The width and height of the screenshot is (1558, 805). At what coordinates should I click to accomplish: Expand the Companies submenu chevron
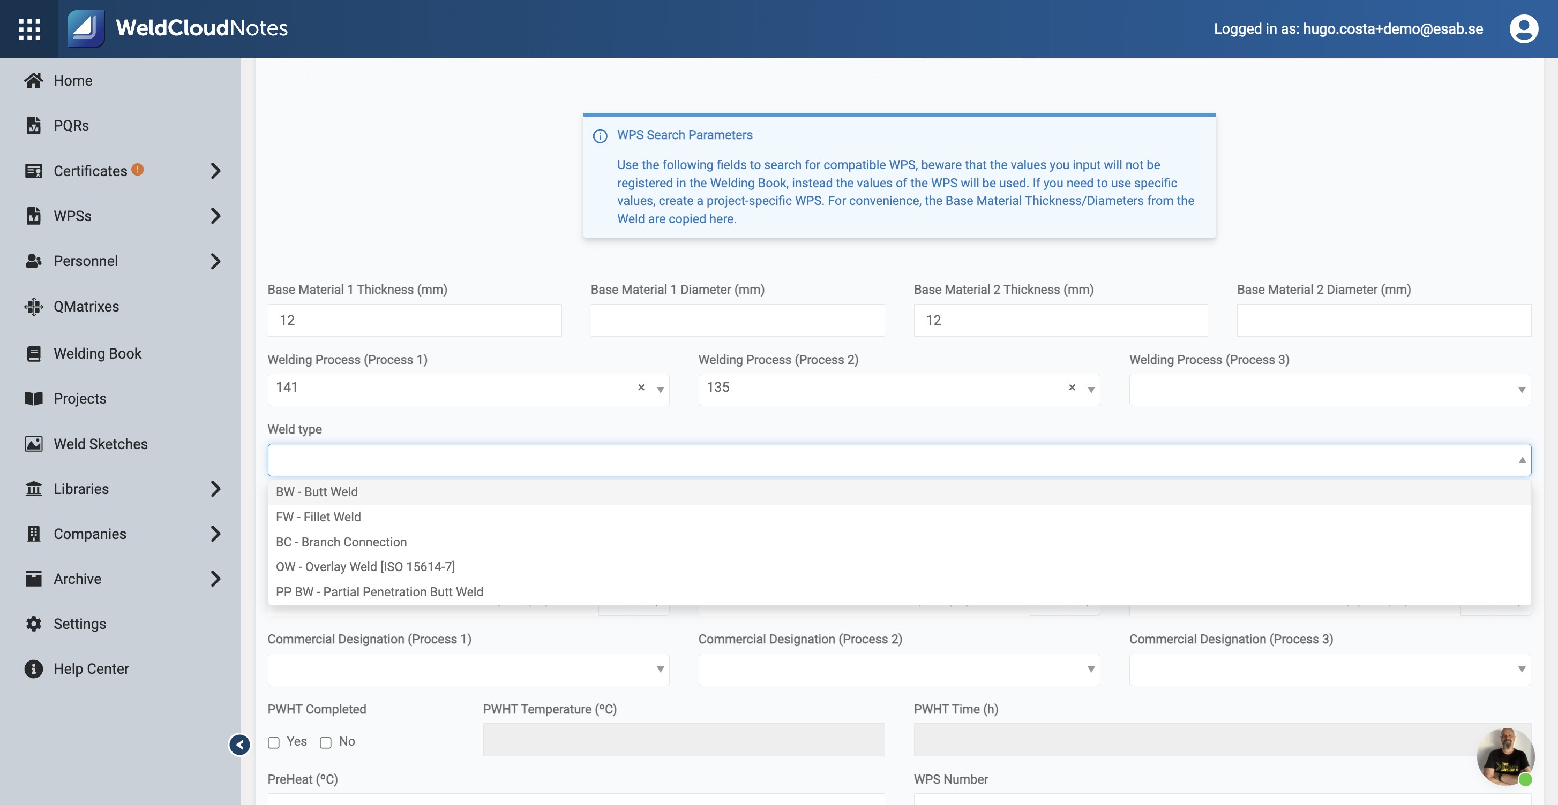point(215,534)
